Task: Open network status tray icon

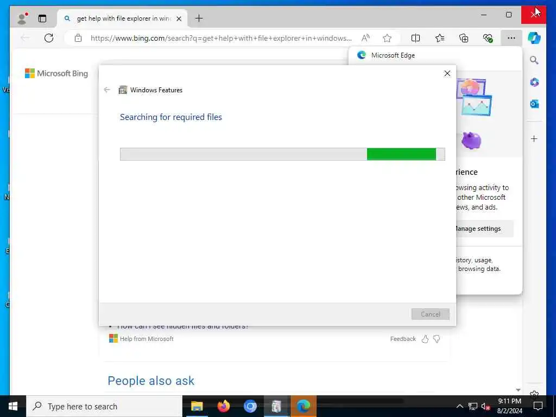Action: pos(473,406)
